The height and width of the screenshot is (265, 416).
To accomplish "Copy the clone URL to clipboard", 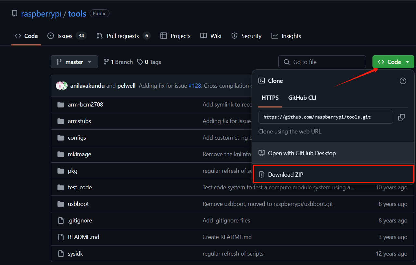I will tap(401, 117).
